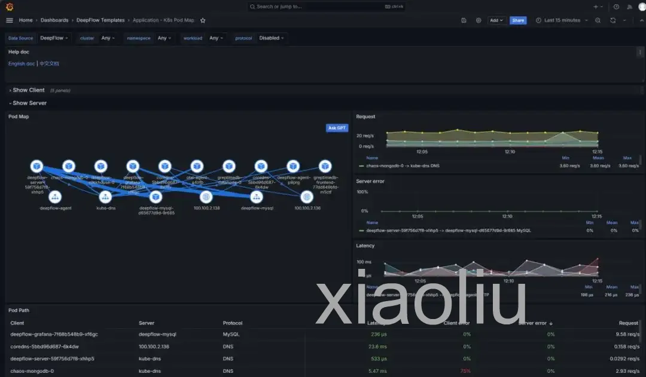The width and height of the screenshot is (646, 377).
Task: Toggle chaos-mongodb-0 -> kube-dns DNS legend series
Action: pos(403,166)
